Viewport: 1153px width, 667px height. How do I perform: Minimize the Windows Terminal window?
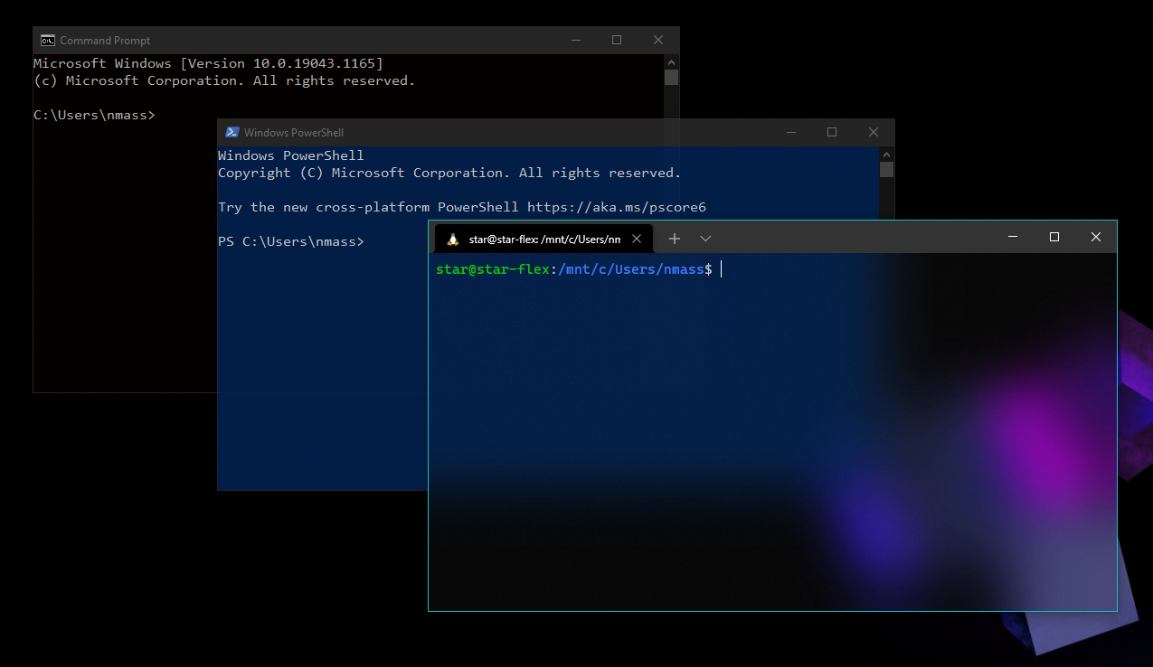tap(1013, 237)
